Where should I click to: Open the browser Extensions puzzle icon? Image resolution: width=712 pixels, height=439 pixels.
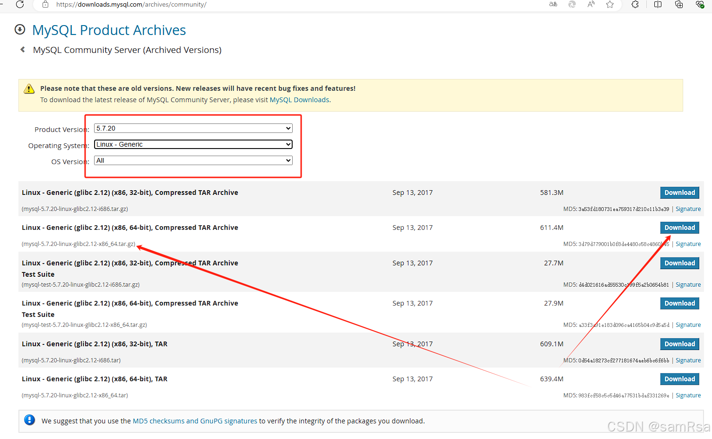pyautogui.click(x=635, y=4)
